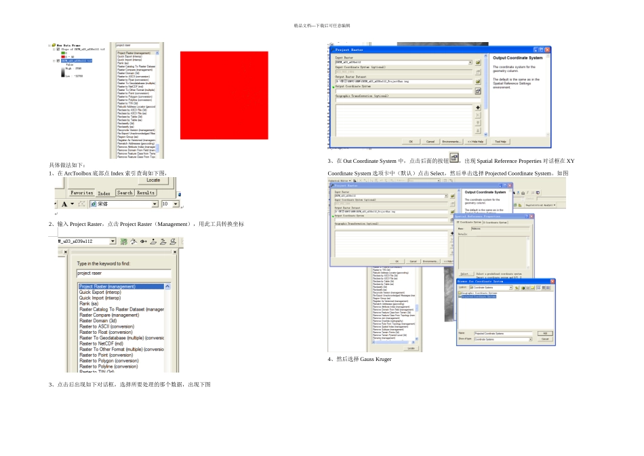Toggle the Slope layer visibility checkbox
Image resolution: width=644 pixels, height=456 pixels.
click(x=58, y=49)
